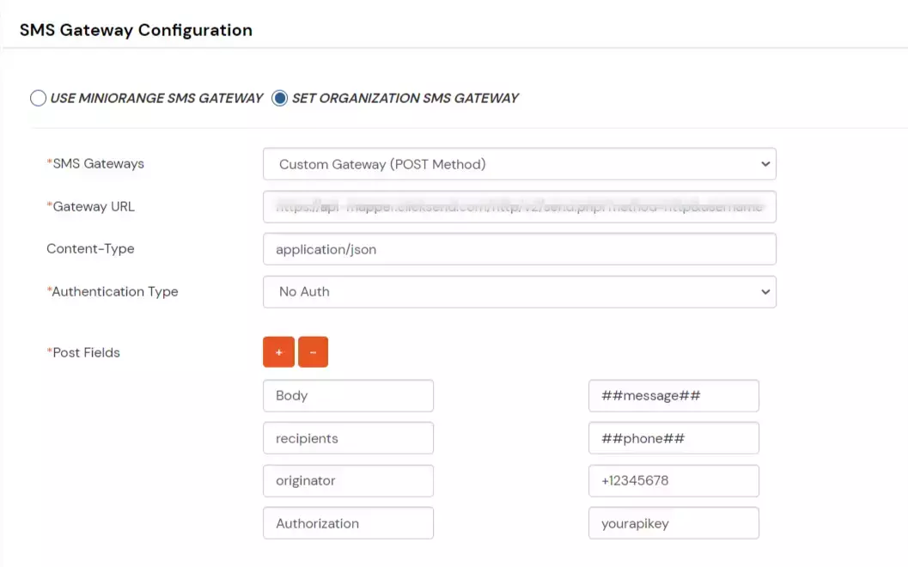908x567 pixels.
Task: Click the "##phone##" value field
Action: 673,437
